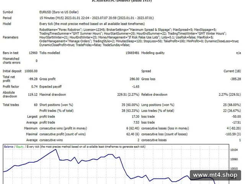Screen dimensions: 245x184
Task: Click the Bars in test value 12960
Action: 33,53
